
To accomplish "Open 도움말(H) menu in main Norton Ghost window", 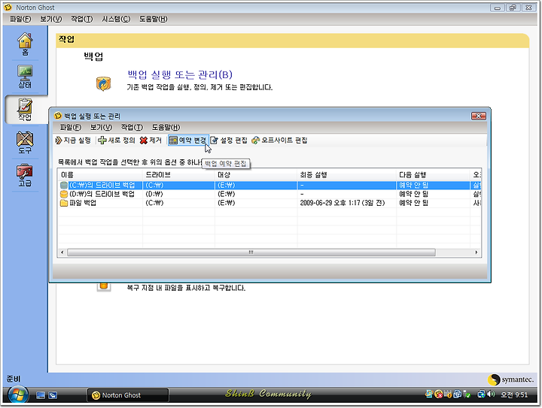I will point(154,19).
